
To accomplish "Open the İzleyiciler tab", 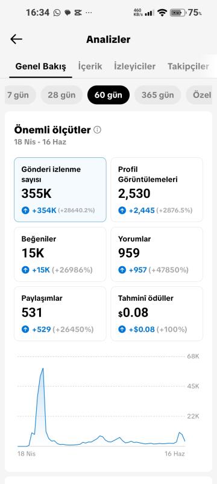I will click(x=134, y=67).
